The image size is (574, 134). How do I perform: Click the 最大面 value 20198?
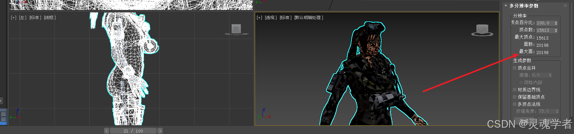tap(542, 53)
